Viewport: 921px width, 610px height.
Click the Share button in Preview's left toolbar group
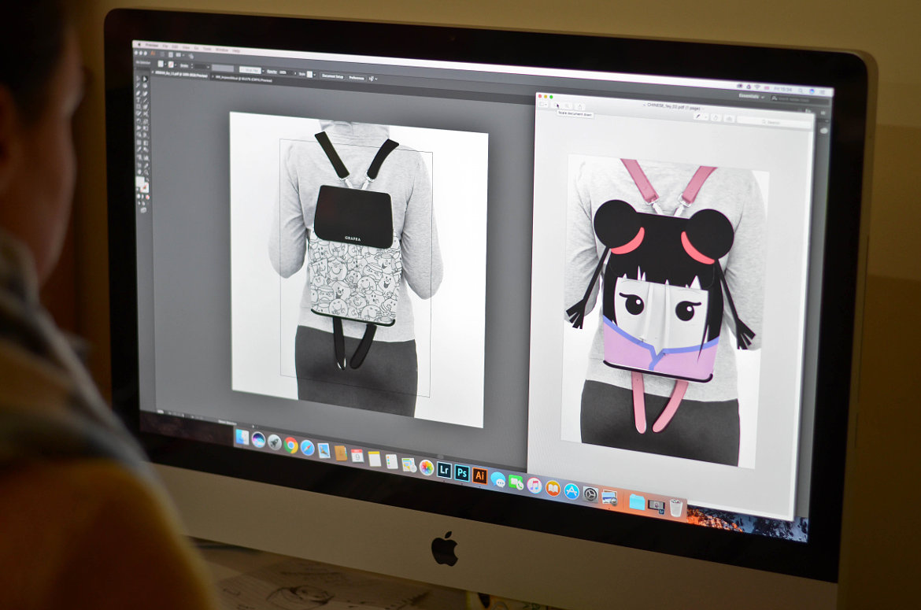coord(579,107)
